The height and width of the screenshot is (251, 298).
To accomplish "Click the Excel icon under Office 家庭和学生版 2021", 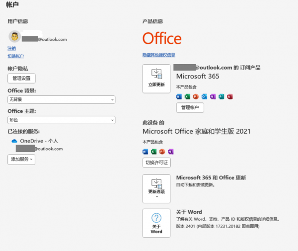I will point(153,152).
